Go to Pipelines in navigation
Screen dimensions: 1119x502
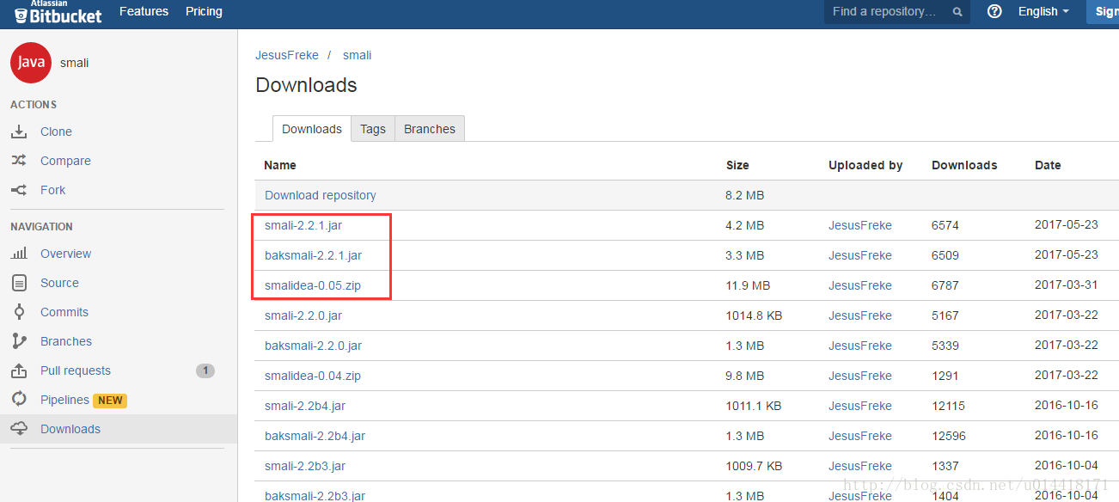64,400
